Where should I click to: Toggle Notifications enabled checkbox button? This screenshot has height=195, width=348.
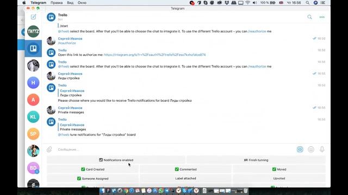[116, 160]
